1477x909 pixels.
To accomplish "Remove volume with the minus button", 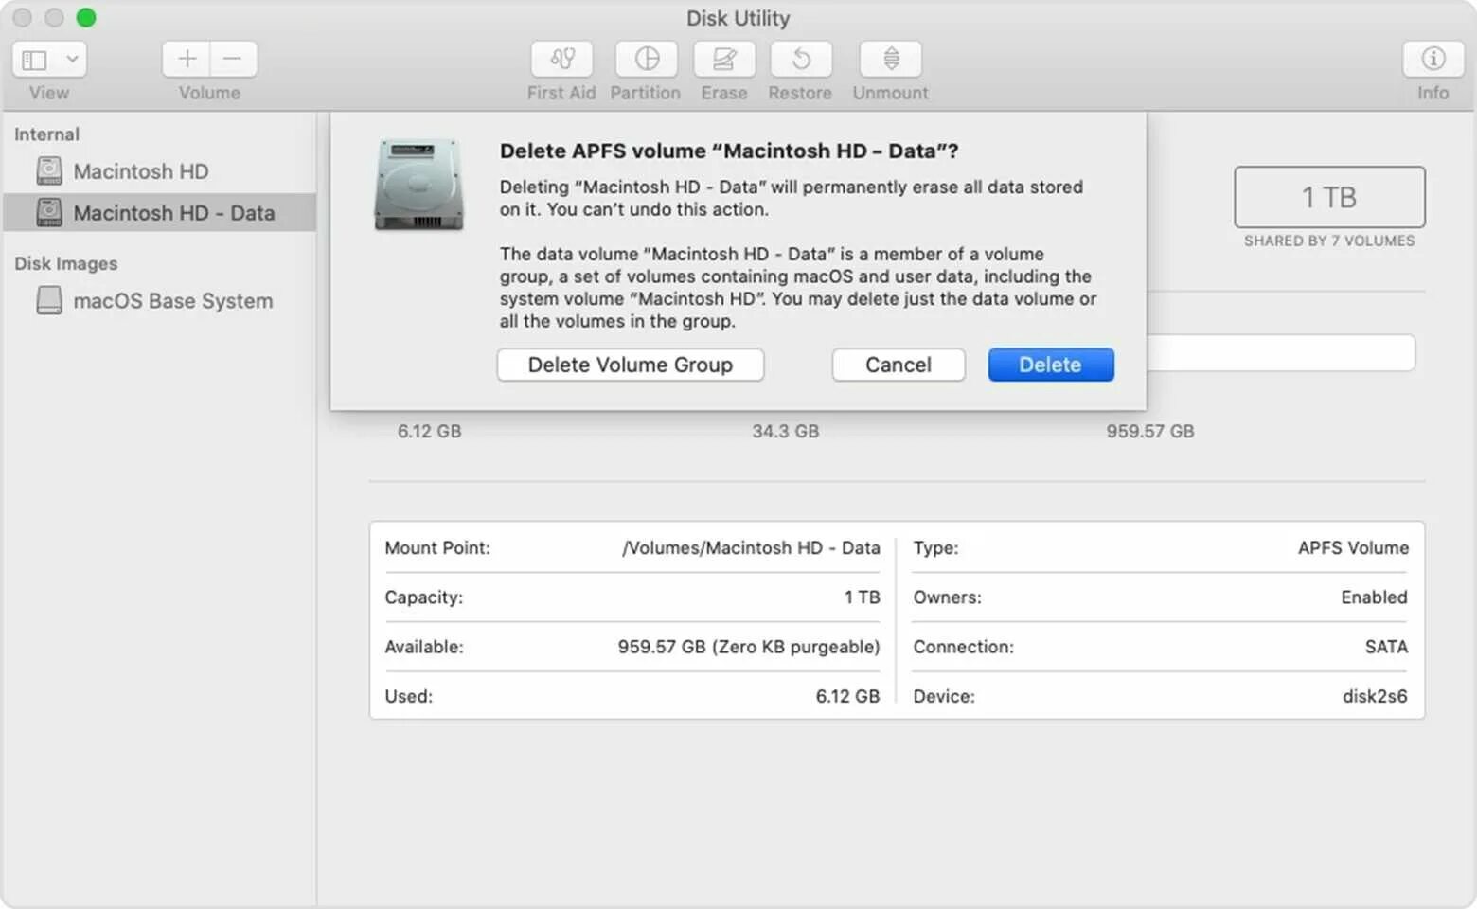I will [233, 59].
